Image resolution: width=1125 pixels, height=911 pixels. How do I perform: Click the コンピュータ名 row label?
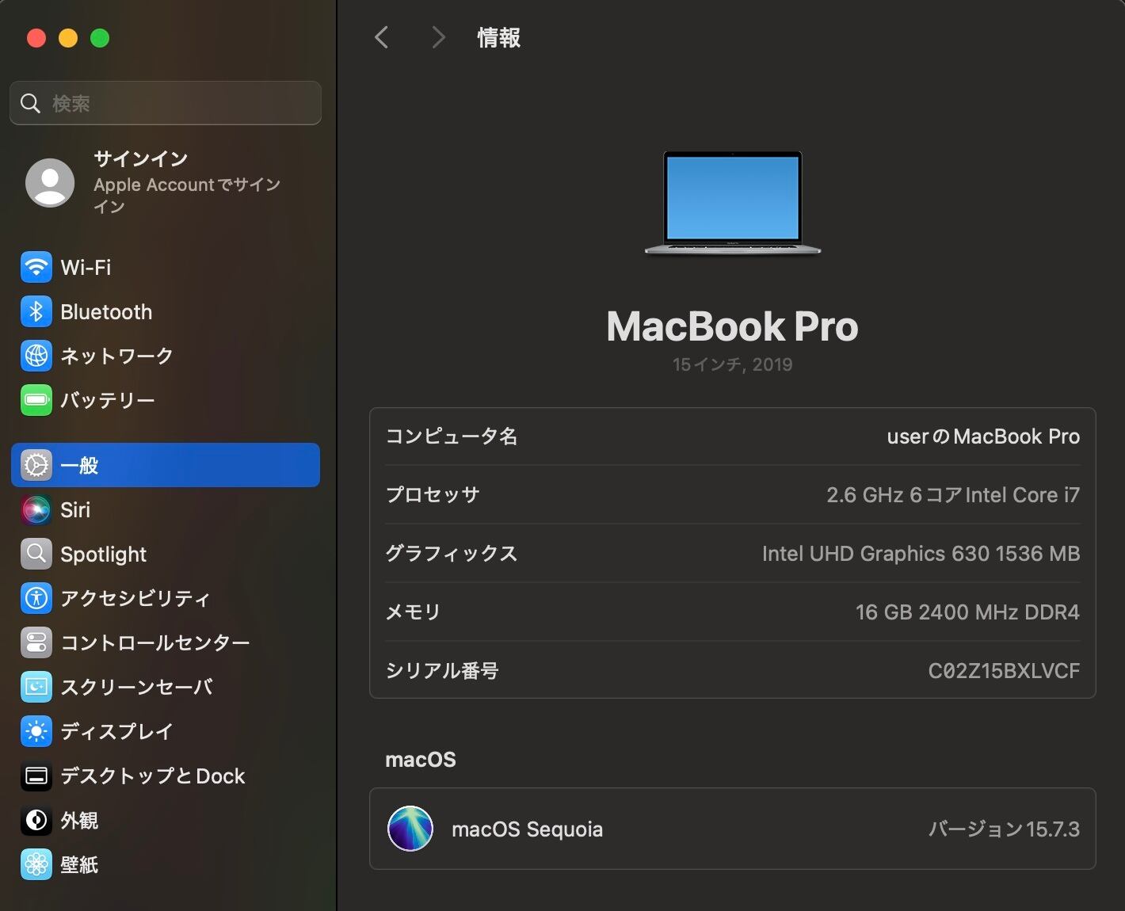(451, 436)
